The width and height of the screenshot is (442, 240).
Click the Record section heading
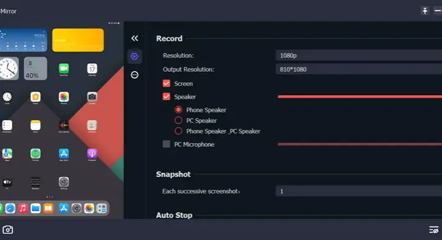(x=169, y=38)
